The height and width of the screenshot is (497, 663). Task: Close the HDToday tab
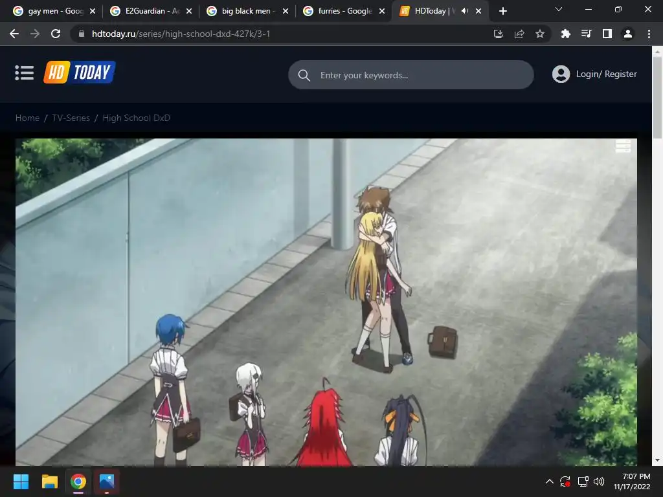pos(478,11)
